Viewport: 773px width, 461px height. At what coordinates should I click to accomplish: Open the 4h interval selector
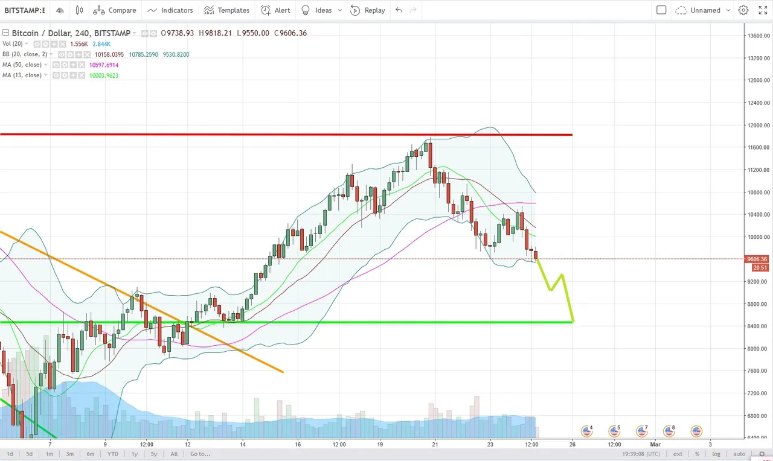[59, 10]
